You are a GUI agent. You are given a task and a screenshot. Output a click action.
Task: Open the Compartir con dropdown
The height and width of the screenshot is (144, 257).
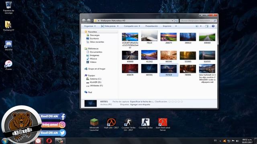132,26
